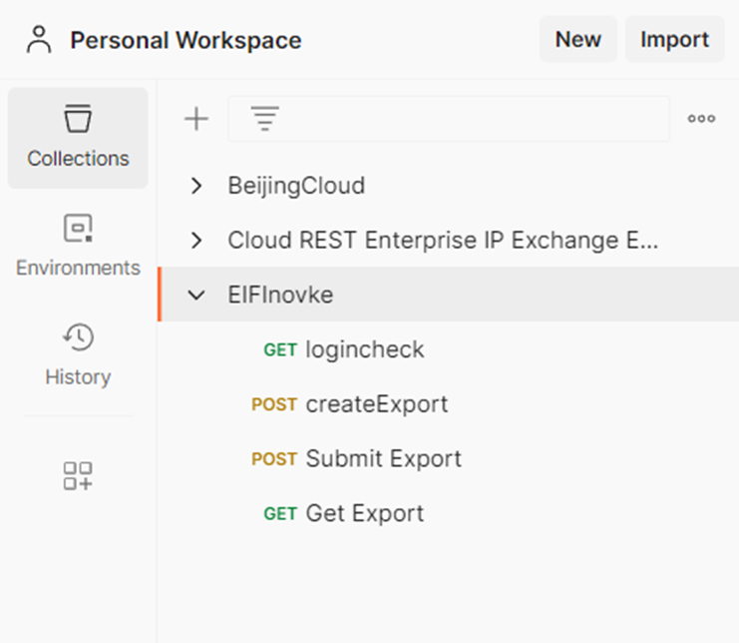Switch to the Environments tab label
Viewport: 739px width, 643px height.
(78, 268)
